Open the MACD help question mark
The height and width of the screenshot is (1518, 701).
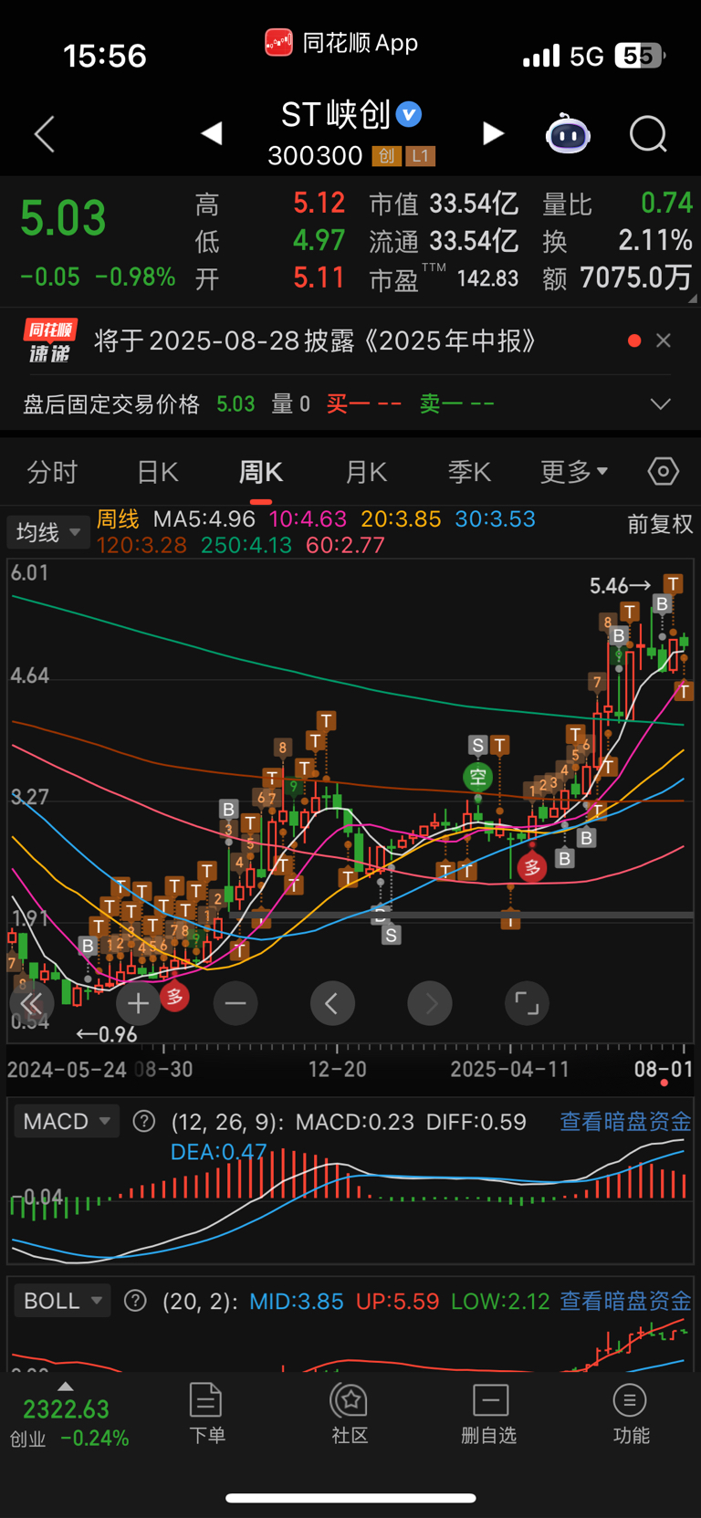[143, 1121]
